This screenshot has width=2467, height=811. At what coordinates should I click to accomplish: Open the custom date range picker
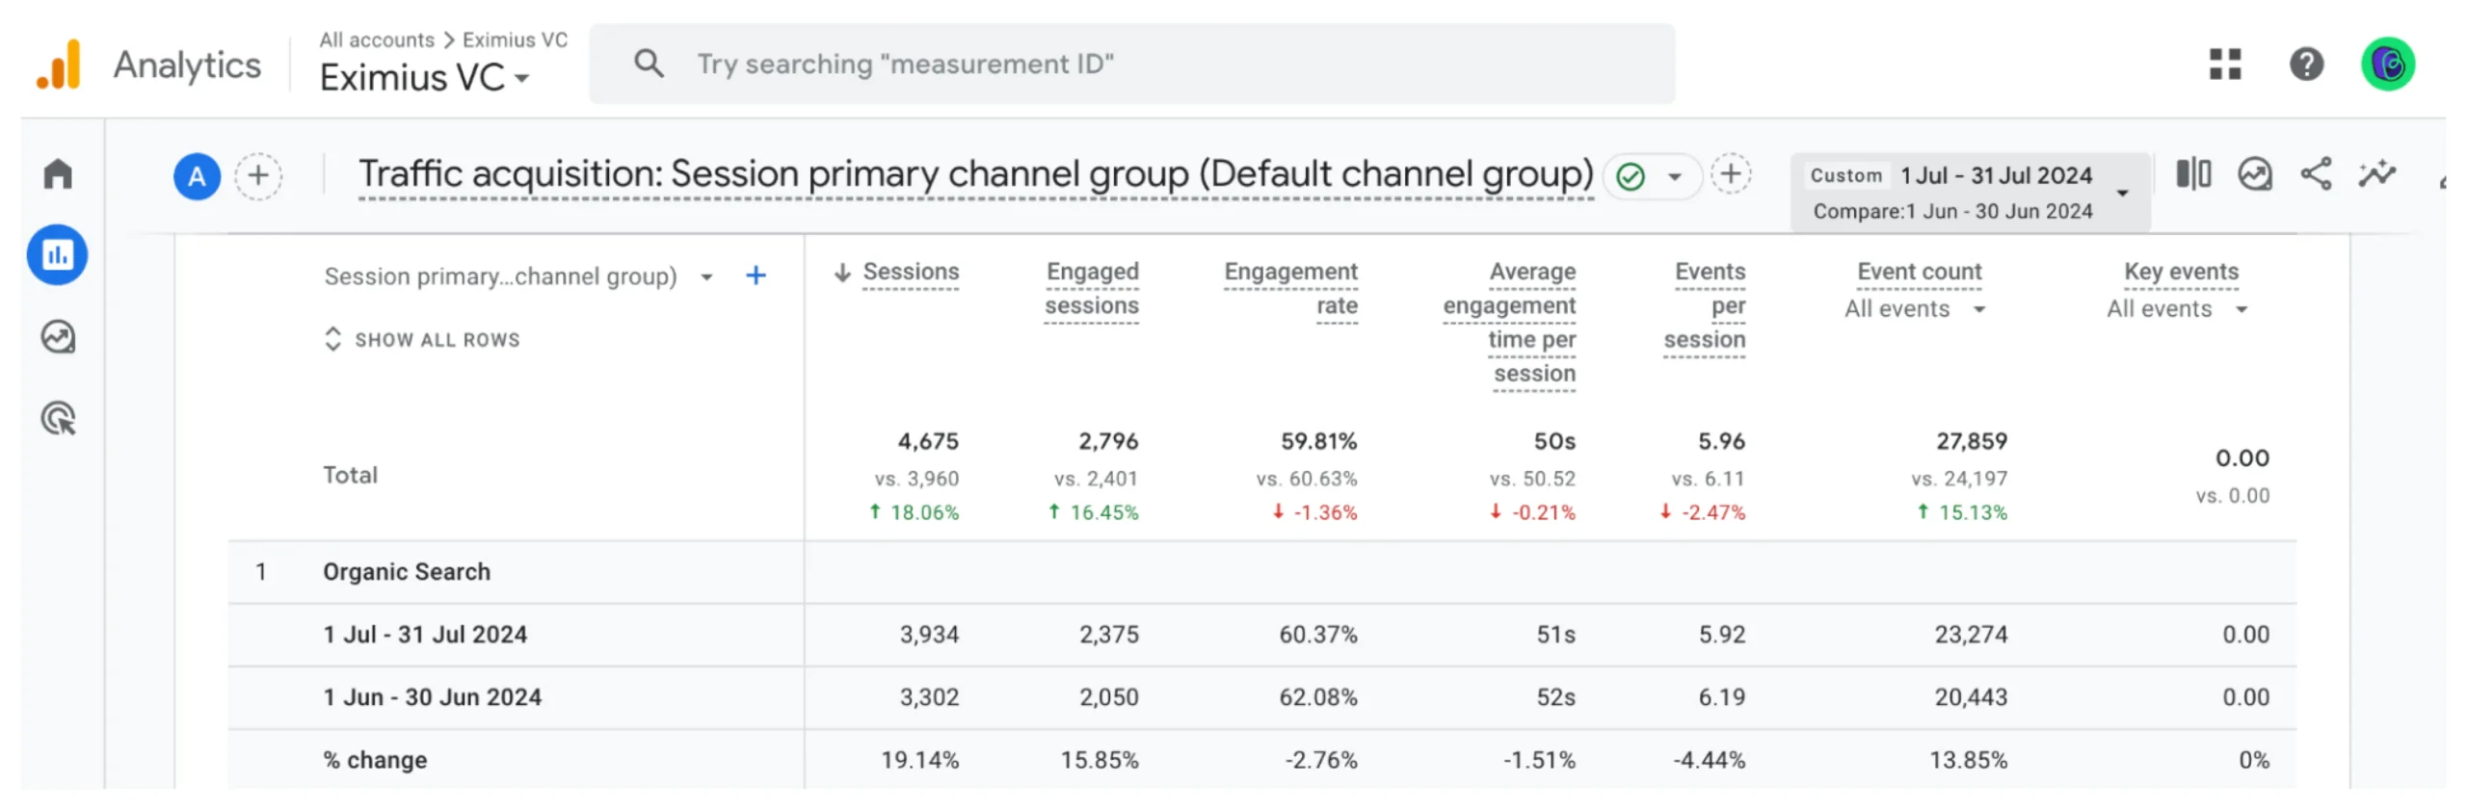pyautogui.click(x=1970, y=193)
